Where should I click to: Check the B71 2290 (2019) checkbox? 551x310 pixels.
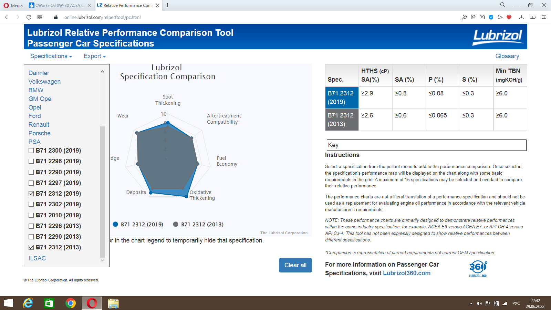[31, 172]
